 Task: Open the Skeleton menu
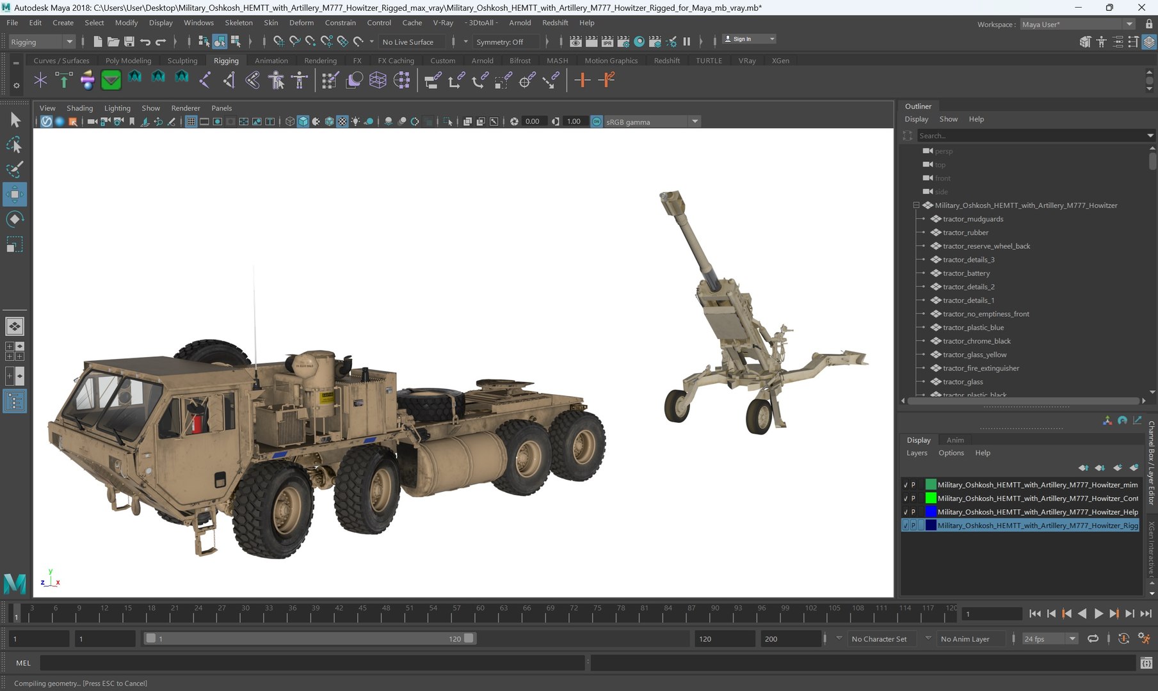(238, 22)
